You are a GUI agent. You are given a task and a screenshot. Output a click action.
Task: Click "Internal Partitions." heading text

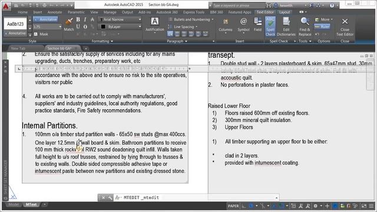pyautogui.click(x=49, y=125)
